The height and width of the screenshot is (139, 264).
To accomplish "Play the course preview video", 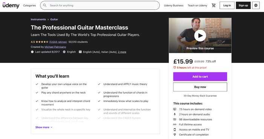I will [200, 35].
